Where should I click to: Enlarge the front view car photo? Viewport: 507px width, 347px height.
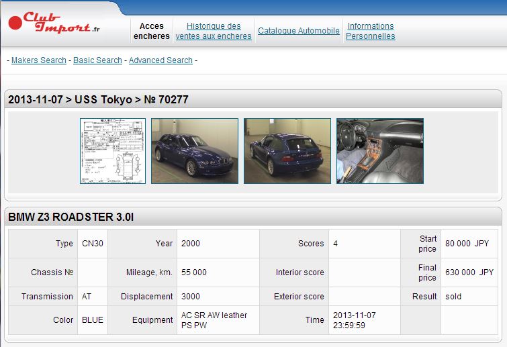[x=195, y=151]
